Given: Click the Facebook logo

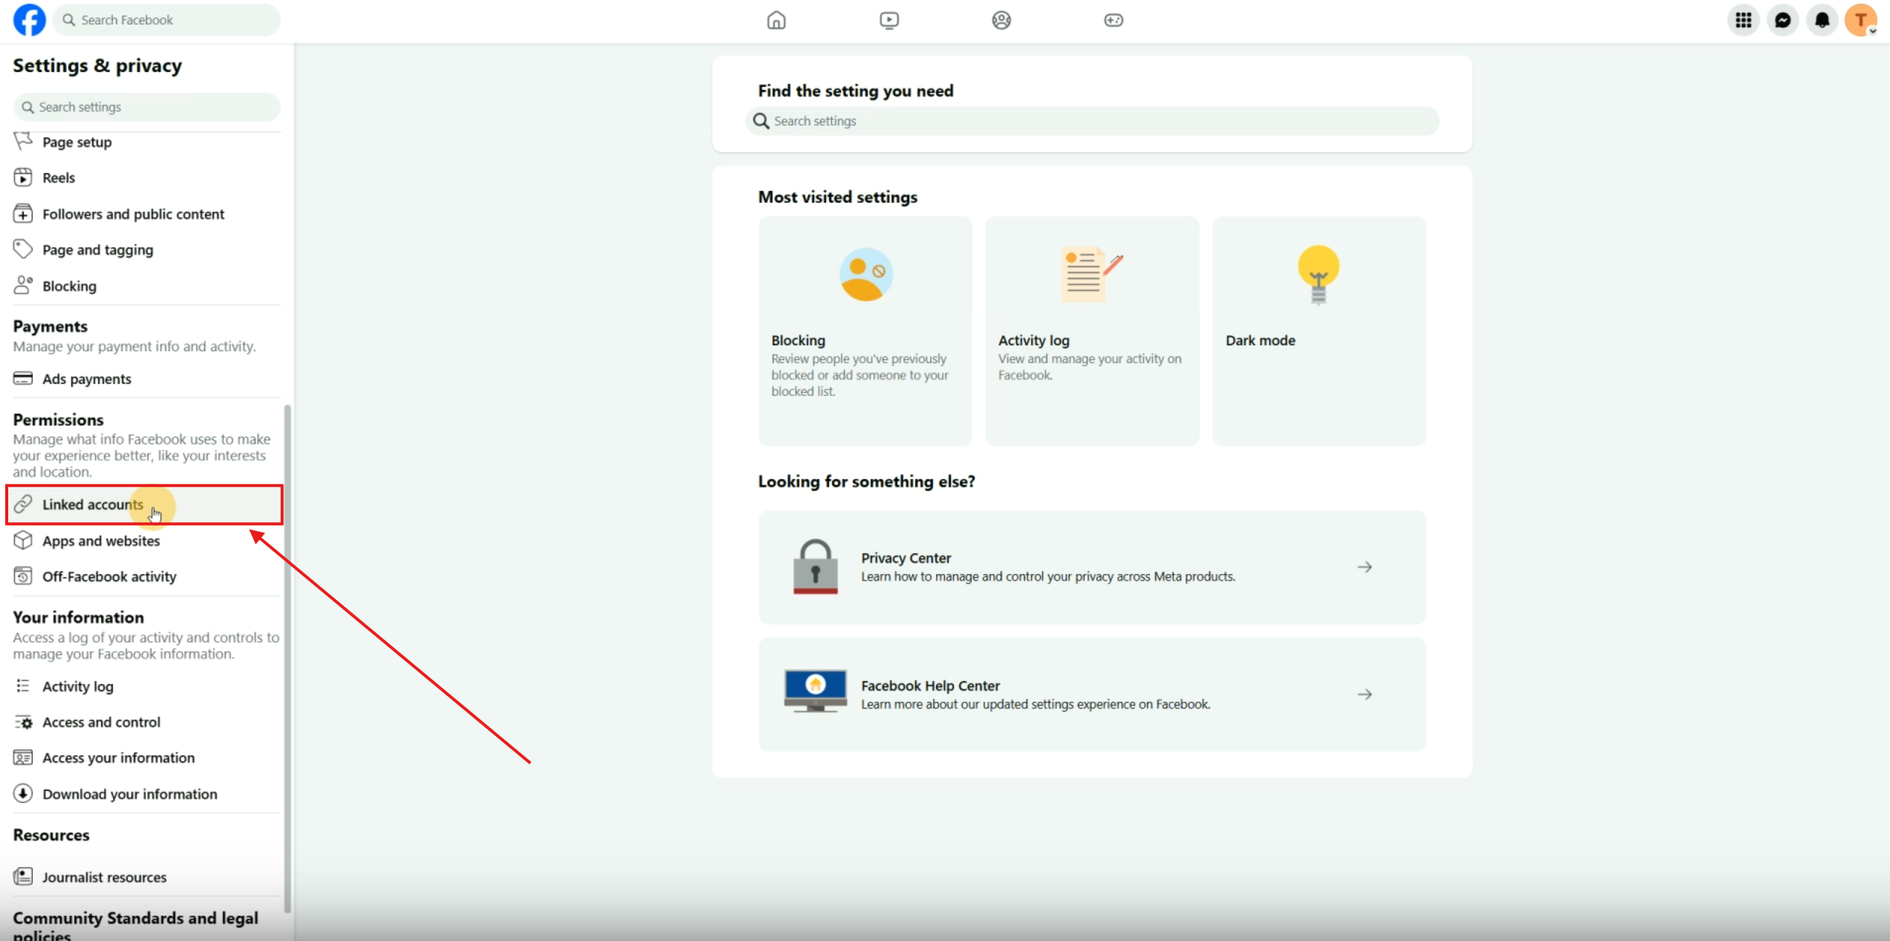Looking at the screenshot, I should click(x=30, y=20).
